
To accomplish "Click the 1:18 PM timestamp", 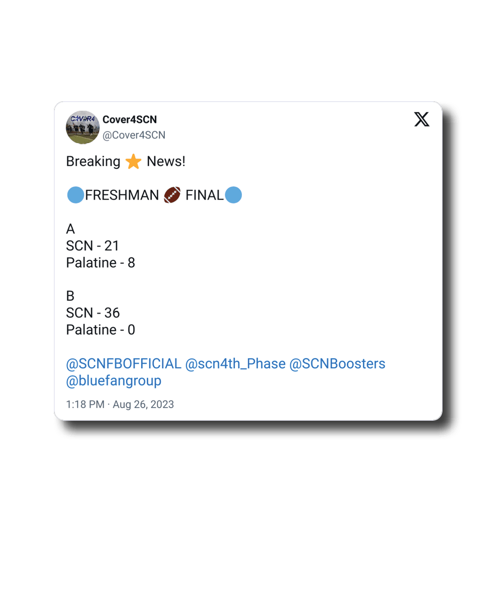I will tap(85, 404).
